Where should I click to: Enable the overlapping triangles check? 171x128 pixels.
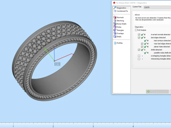(x=139, y=56)
